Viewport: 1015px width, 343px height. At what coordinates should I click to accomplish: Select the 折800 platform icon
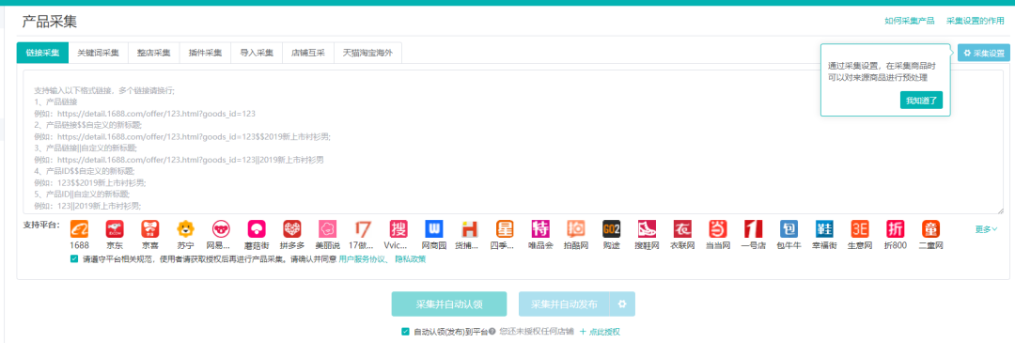coord(895,229)
